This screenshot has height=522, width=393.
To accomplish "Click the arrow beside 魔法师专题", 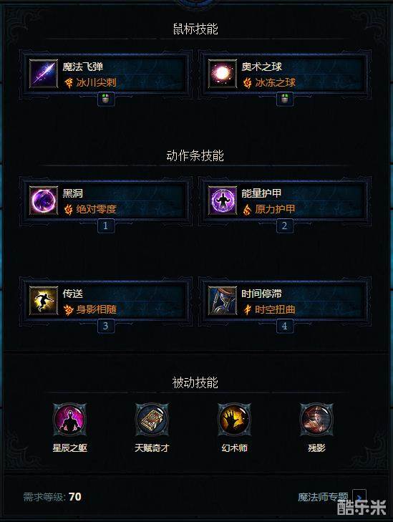I will pyautogui.click(x=359, y=498).
